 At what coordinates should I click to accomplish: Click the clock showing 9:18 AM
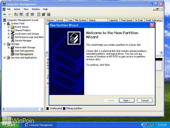[x=162, y=125]
